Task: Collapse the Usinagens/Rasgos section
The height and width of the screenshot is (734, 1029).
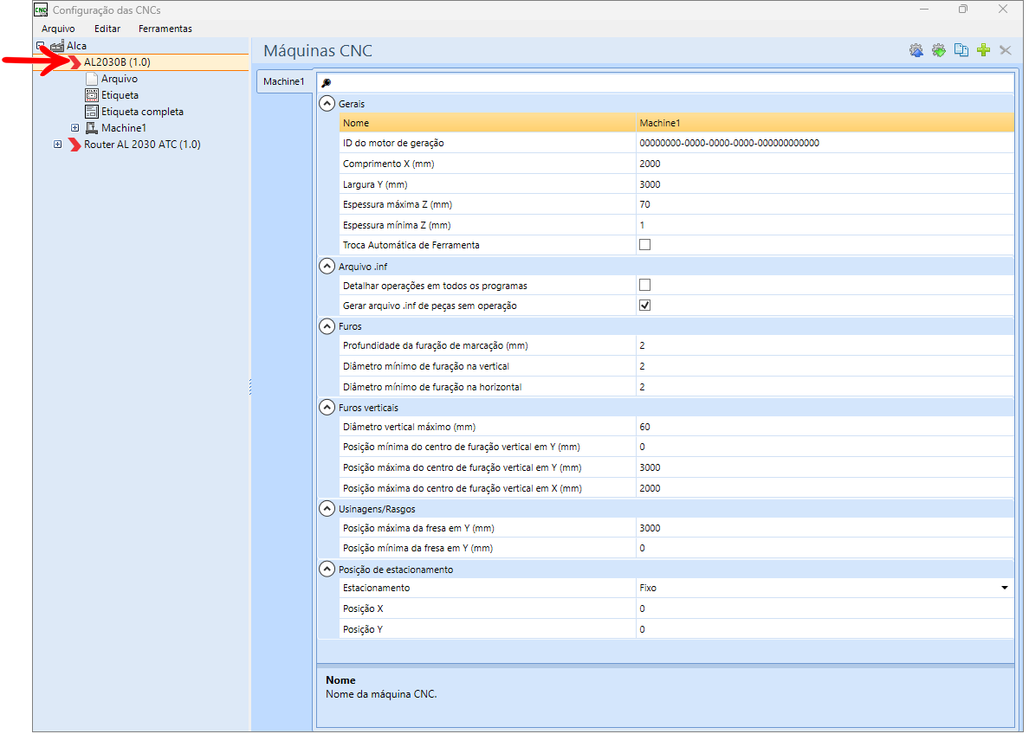Action: coord(327,508)
